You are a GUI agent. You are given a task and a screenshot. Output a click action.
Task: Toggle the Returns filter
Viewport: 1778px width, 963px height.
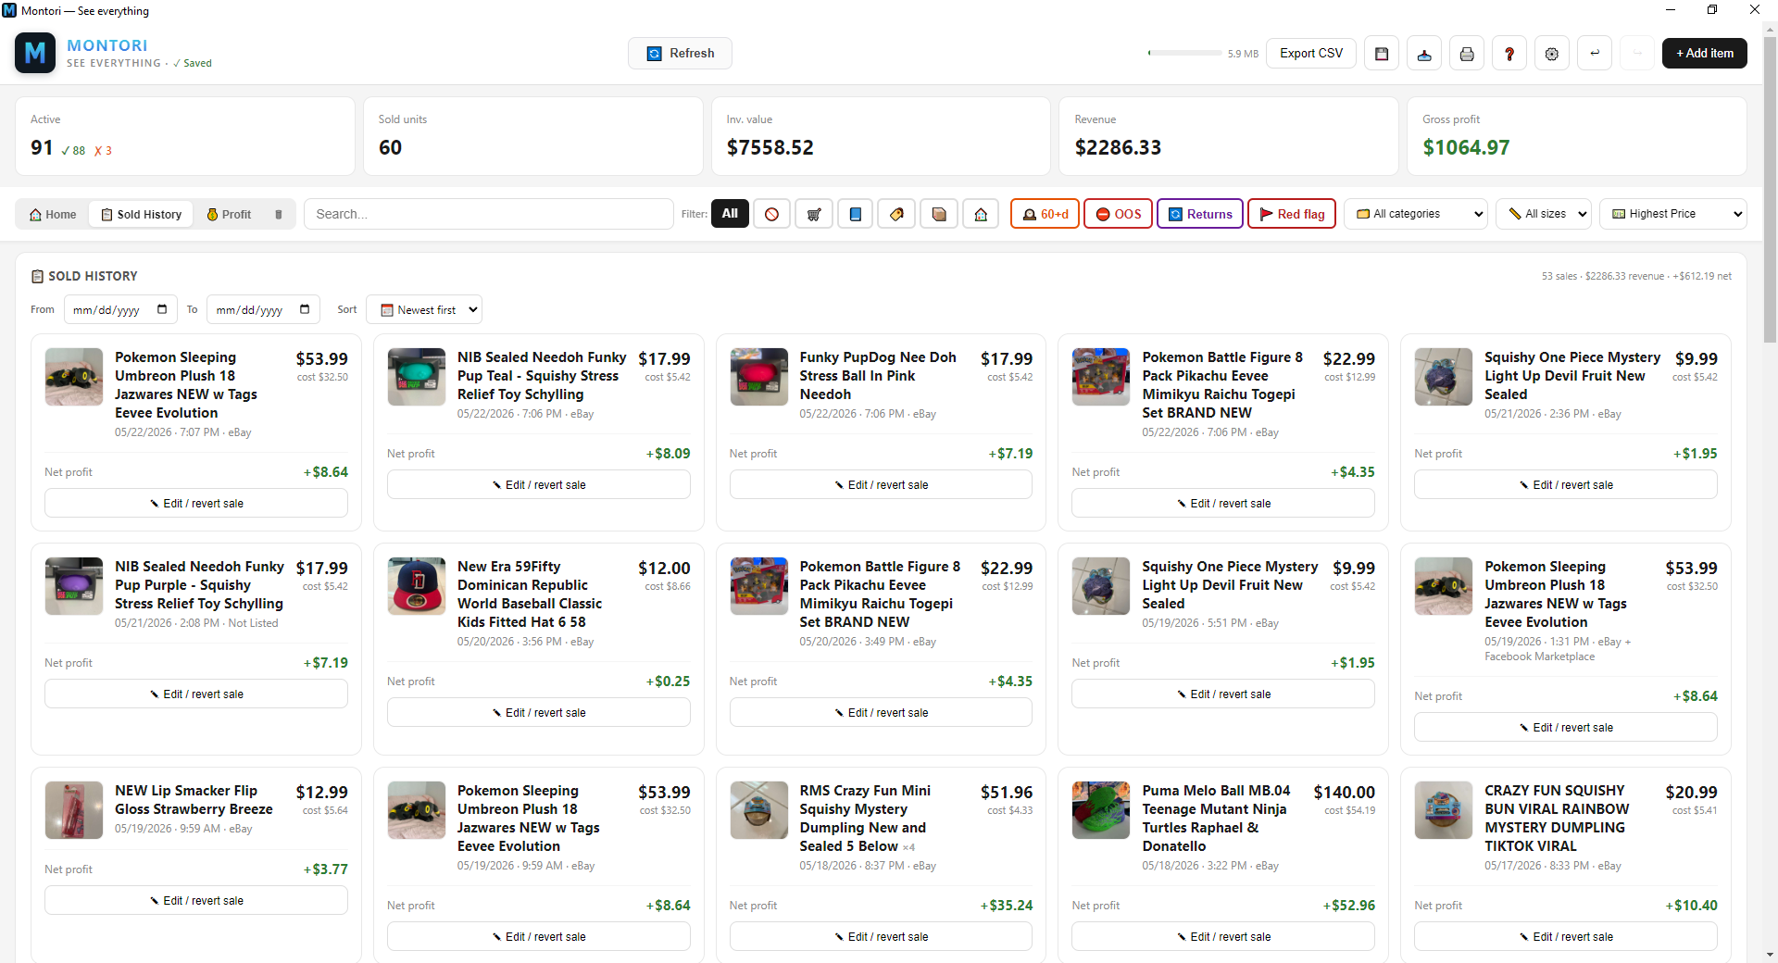1200,214
